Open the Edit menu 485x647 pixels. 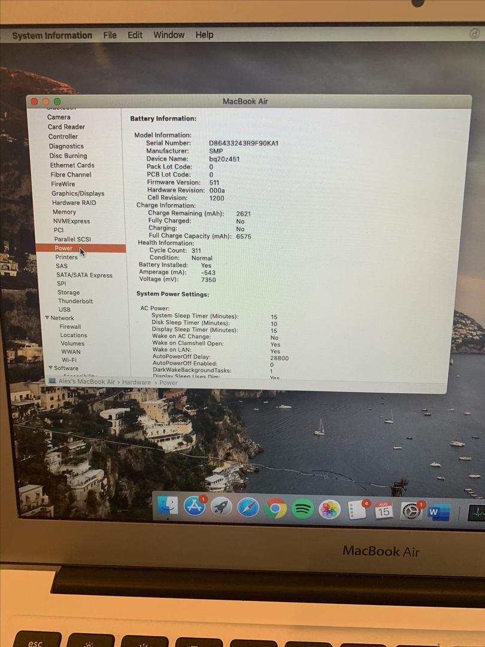coord(135,35)
